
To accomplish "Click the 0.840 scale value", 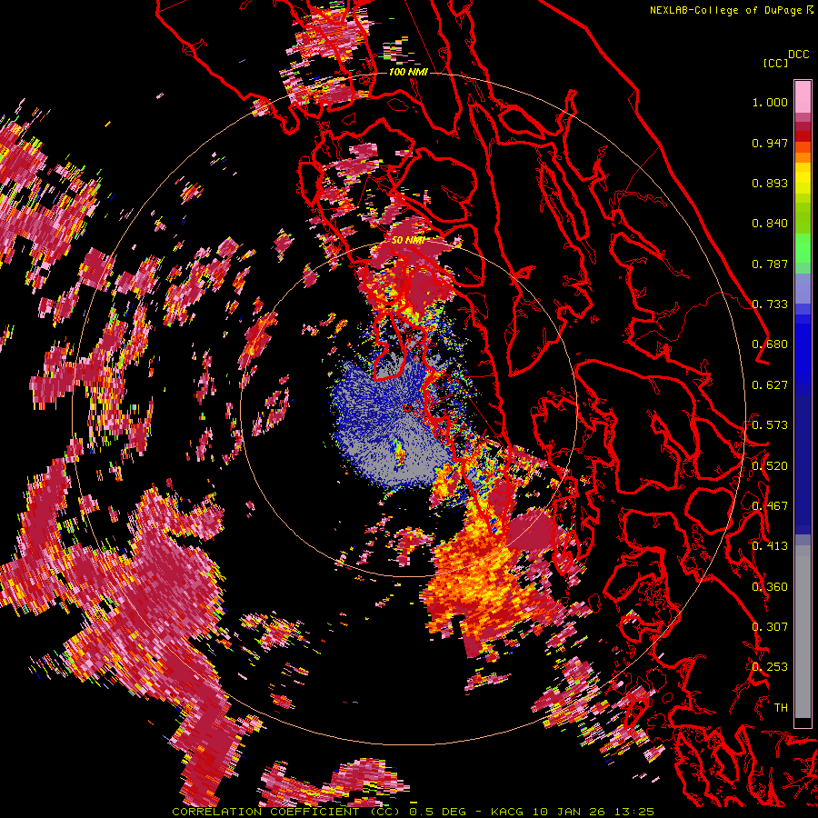I will pyautogui.click(x=770, y=224).
